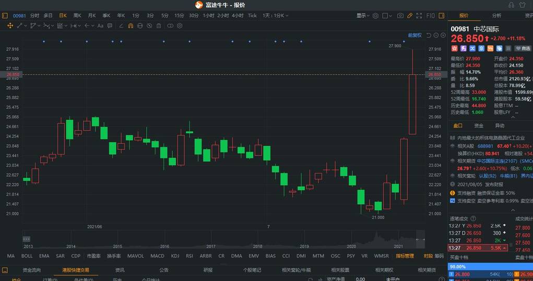Image resolution: width=533 pixels, height=281 pixels.
Task: Click the 前复权 adjustment link
Action: click(414, 35)
